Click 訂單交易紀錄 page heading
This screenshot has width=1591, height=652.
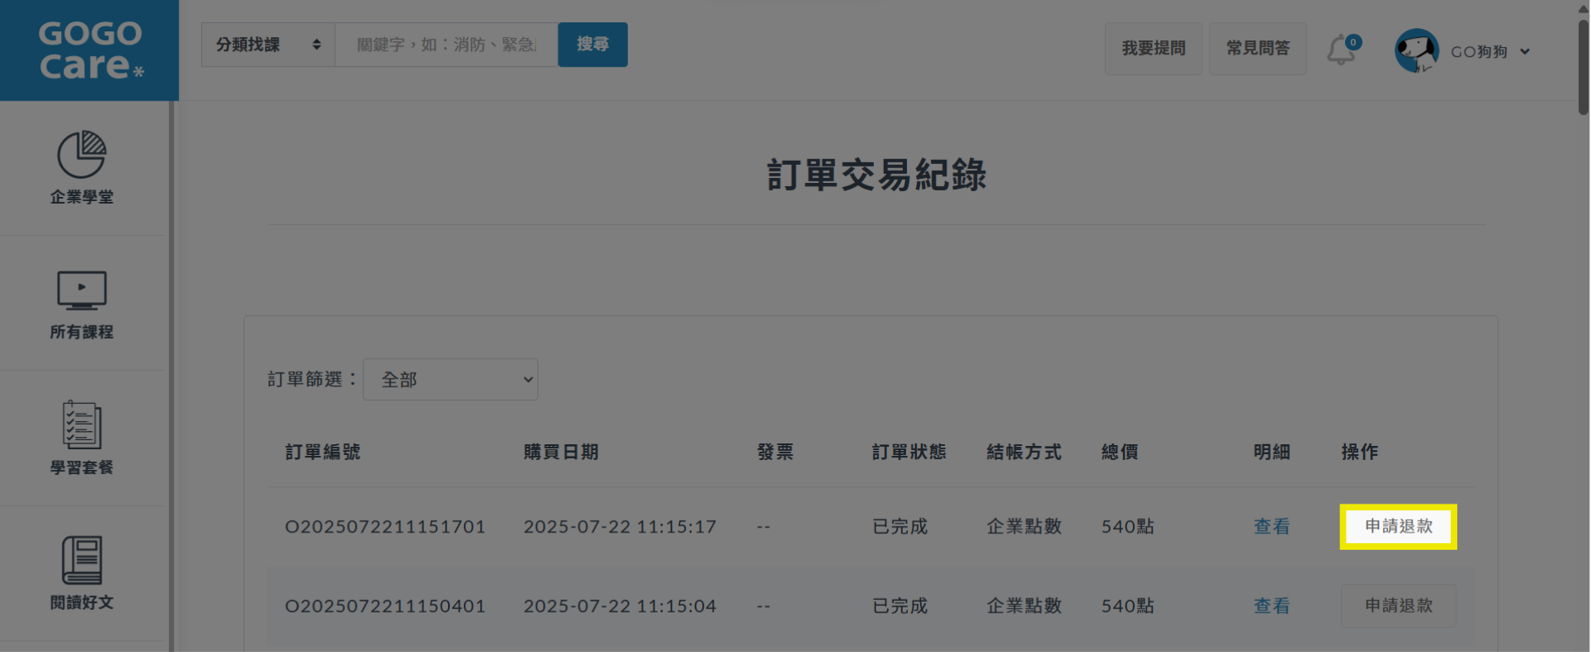pyautogui.click(x=876, y=175)
